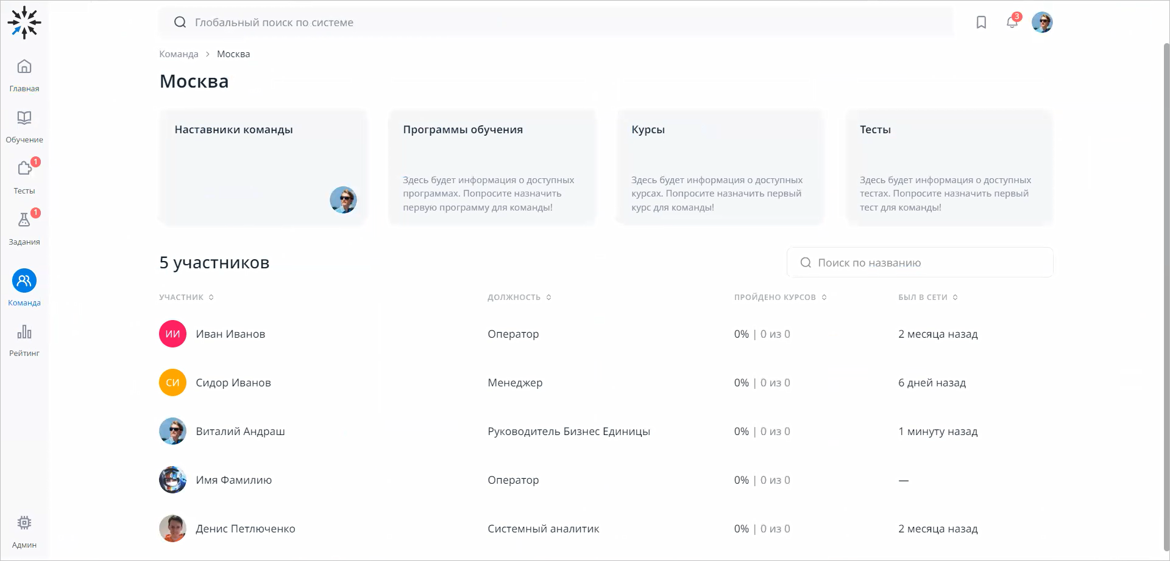The width and height of the screenshot is (1170, 561).
Task: Open Виталий Андраш participant row
Action: pyautogui.click(x=240, y=431)
